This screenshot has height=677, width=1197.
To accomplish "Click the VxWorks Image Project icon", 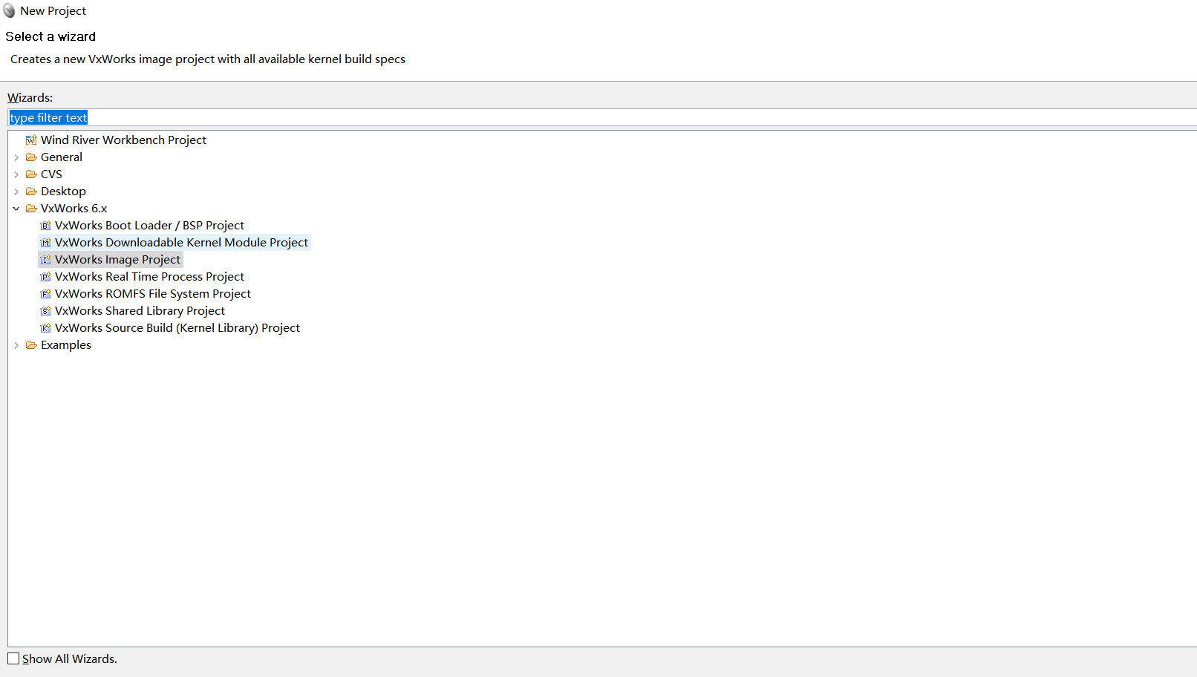I will click(45, 259).
